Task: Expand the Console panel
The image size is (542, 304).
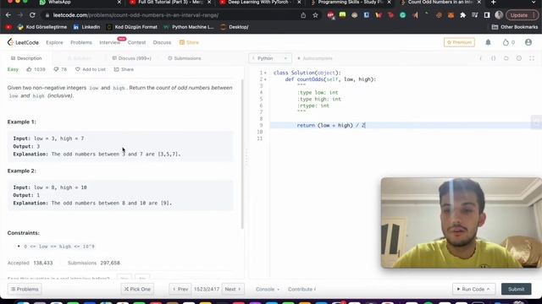Action: click(268, 289)
